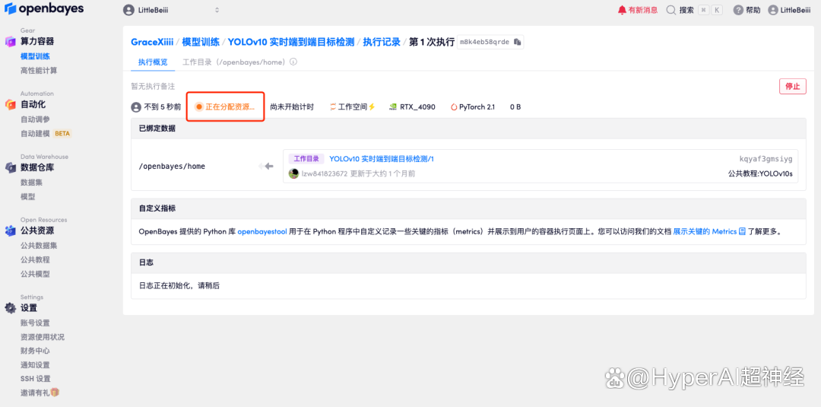Click the 设置 gear icon in sidebar
The width and height of the screenshot is (821, 407).
coord(11,308)
